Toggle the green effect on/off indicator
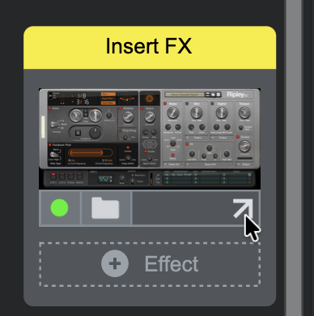The image size is (314, 316). (x=59, y=207)
